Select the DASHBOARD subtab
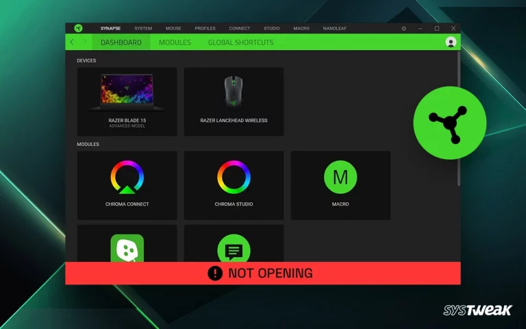Image resolution: width=526 pixels, height=329 pixels. click(x=121, y=42)
